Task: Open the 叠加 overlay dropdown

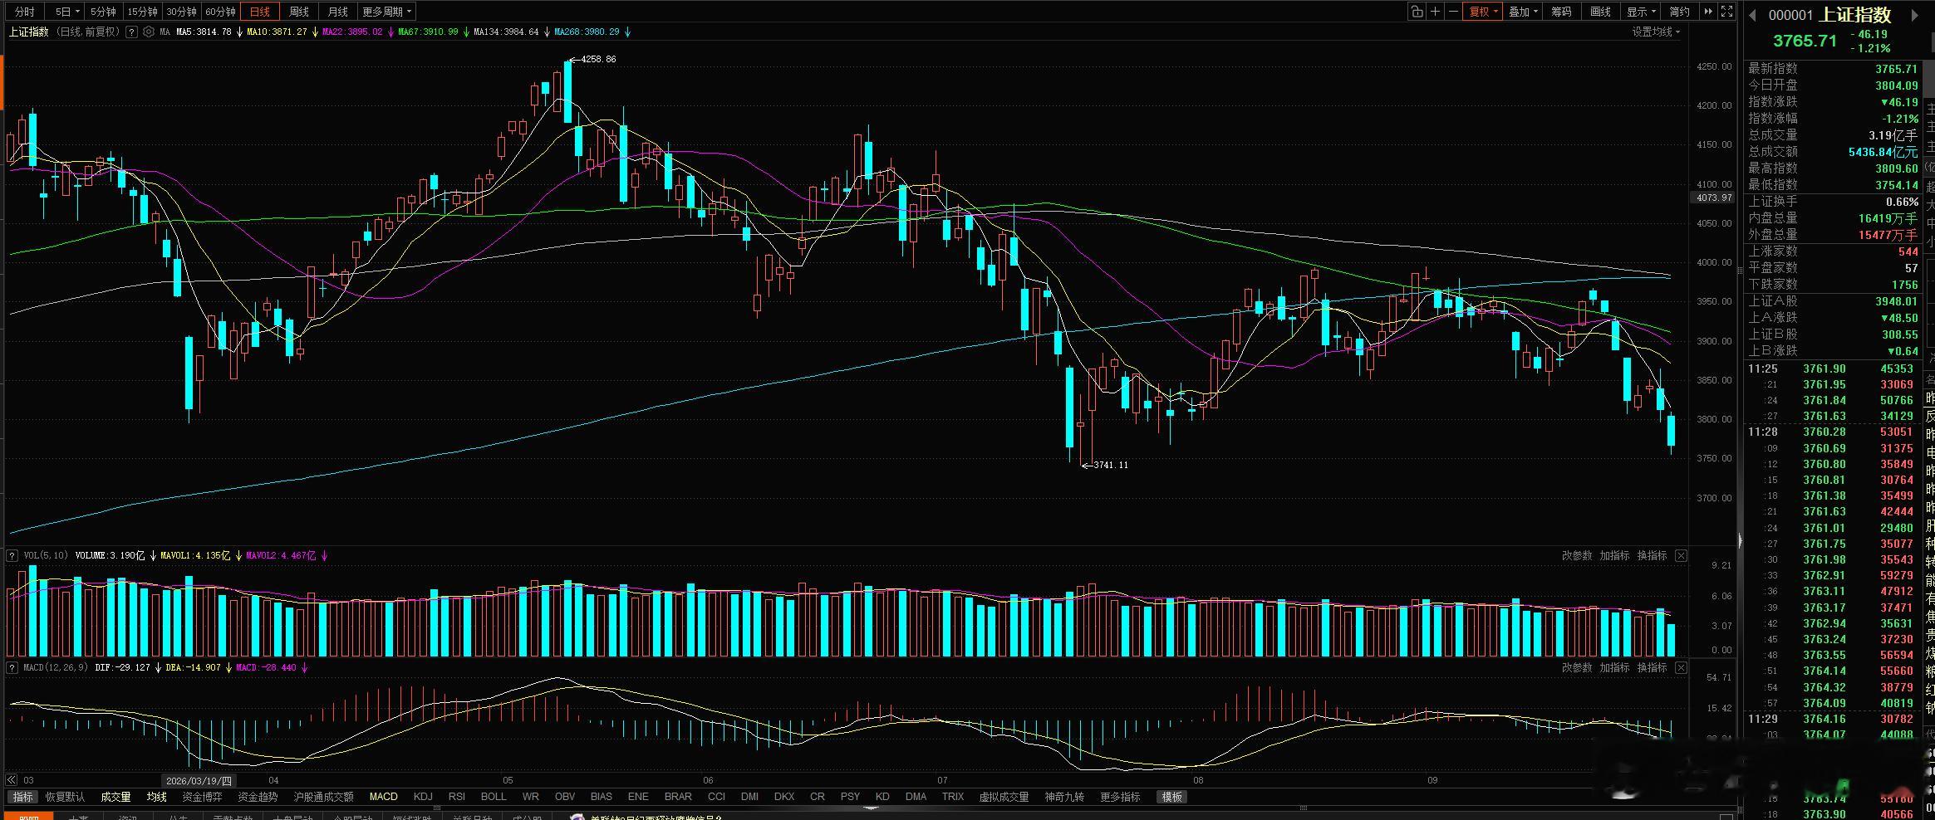Action: [1523, 12]
